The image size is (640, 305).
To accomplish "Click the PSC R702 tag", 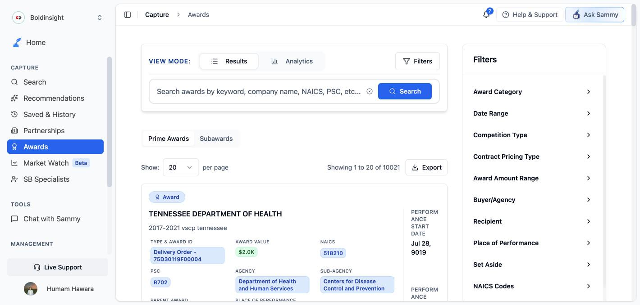I will [160, 283].
